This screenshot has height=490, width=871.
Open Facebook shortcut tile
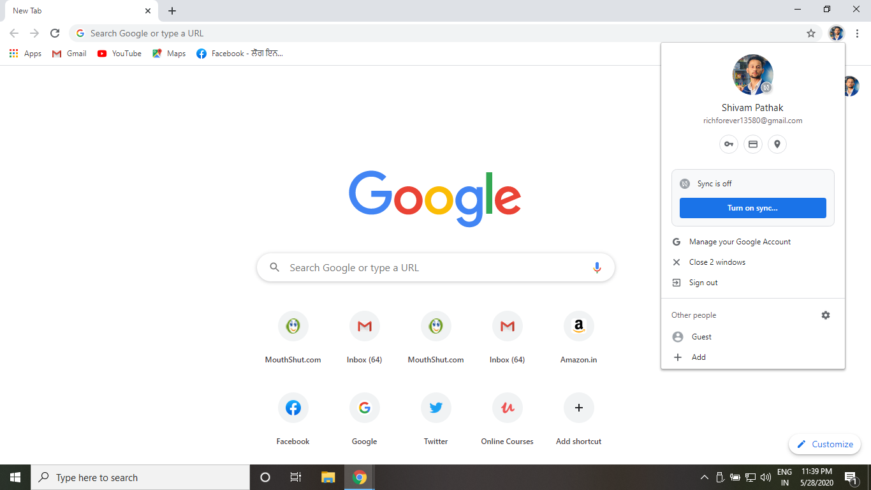pos(293,419)
